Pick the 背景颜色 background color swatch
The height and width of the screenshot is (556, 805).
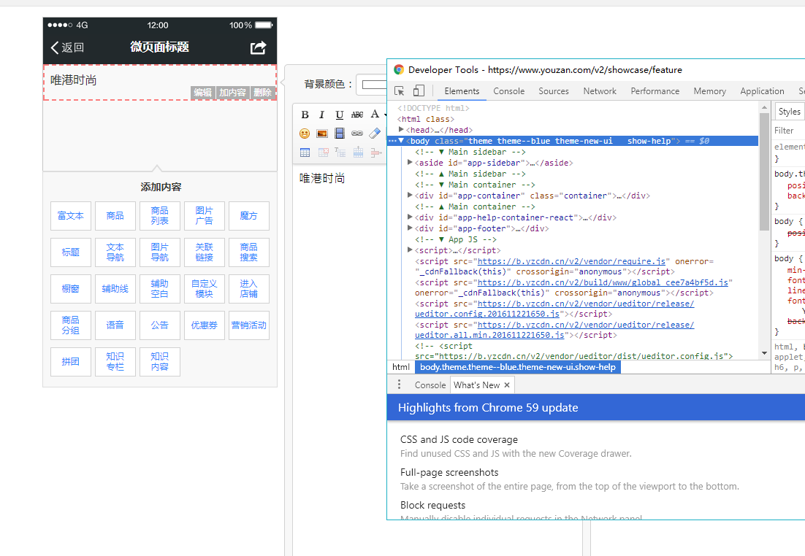(374, 84)
